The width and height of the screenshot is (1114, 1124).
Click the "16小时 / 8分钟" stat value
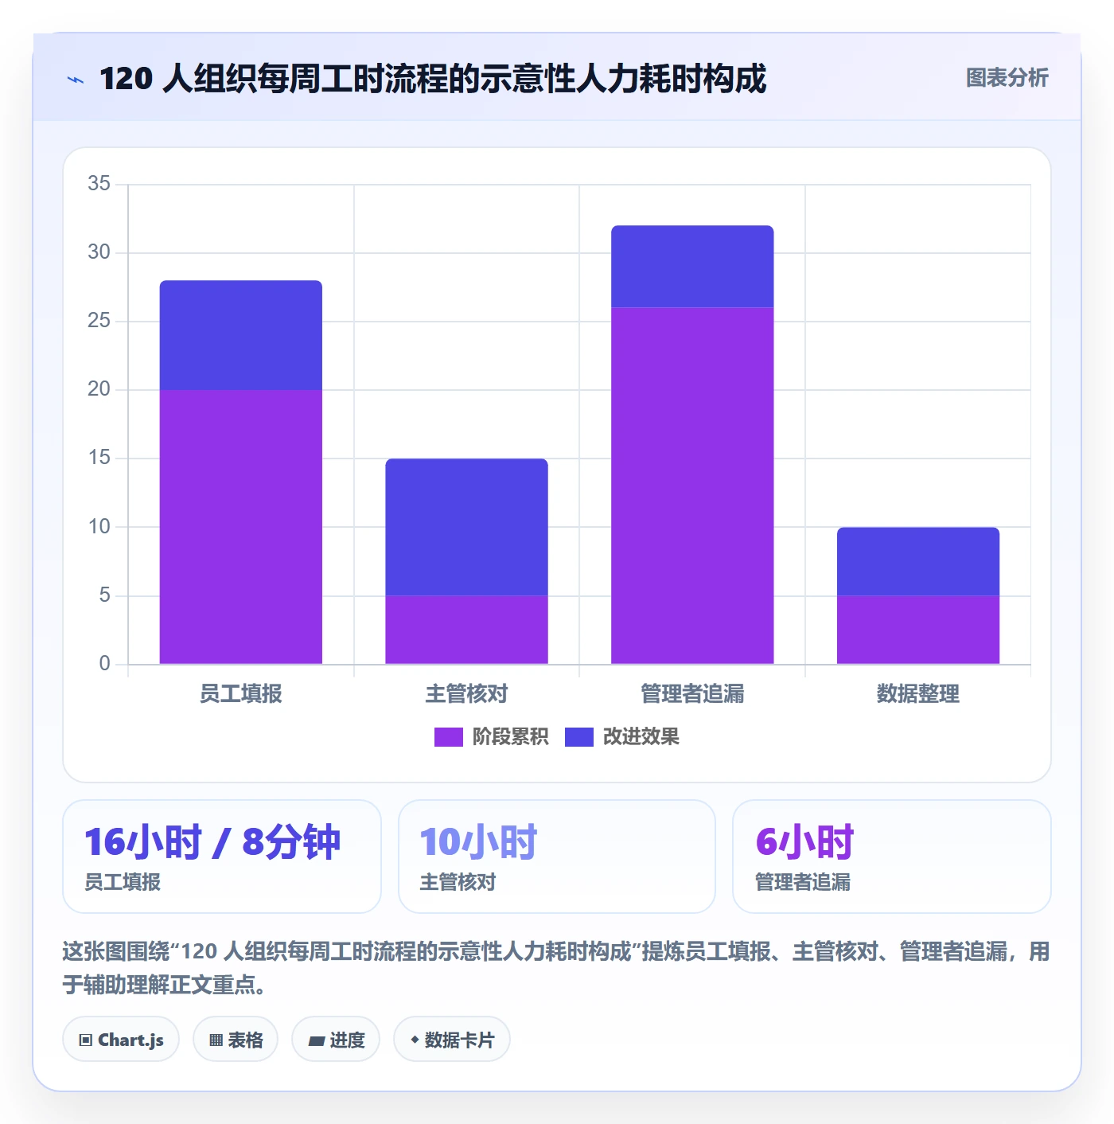pyautogui.click(x=212, y=842)
